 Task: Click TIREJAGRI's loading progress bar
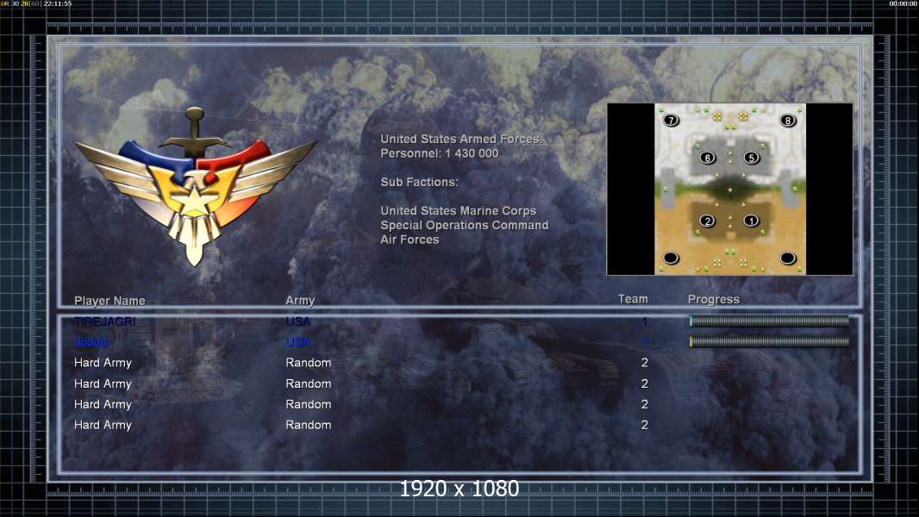pyautogui.click(x=769, y=321)
